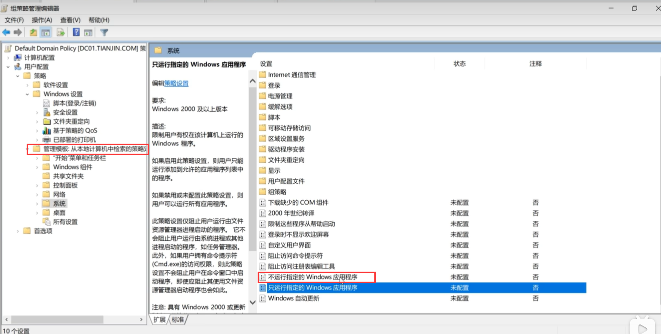Expand the Windows 组件 node

tap(37, 167)
